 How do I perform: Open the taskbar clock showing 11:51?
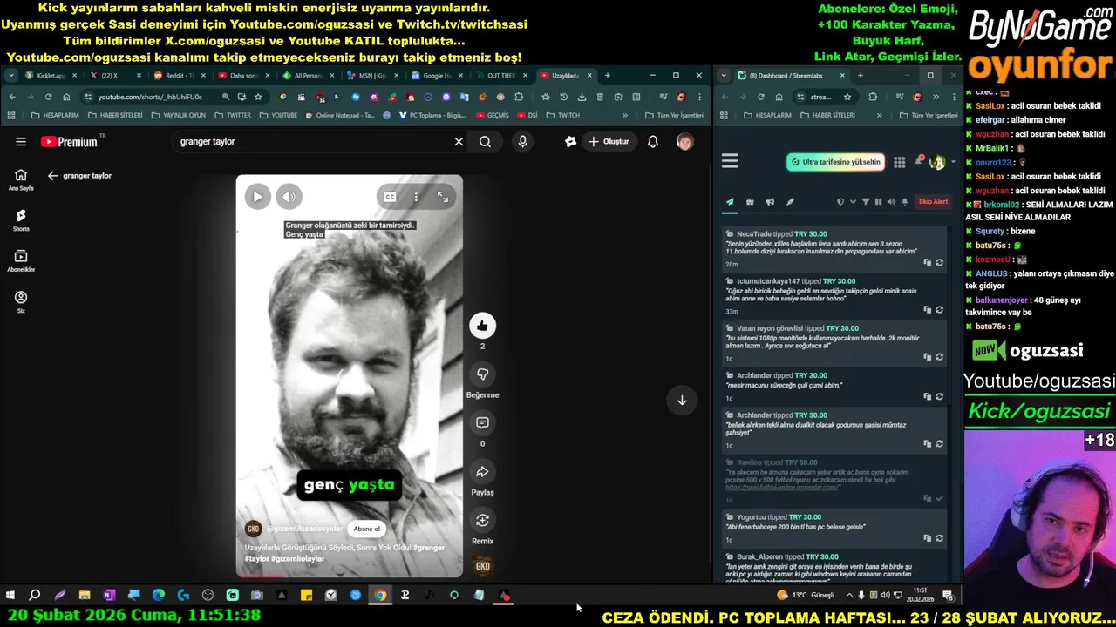coord(921,595)
